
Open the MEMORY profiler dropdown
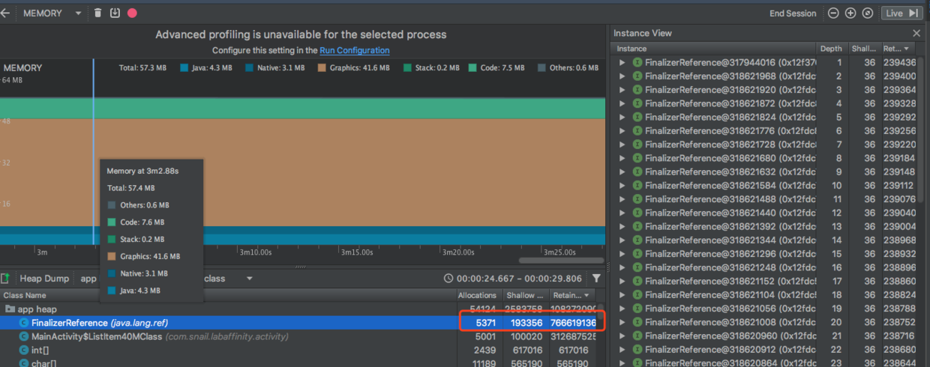(x=52, y=13)
